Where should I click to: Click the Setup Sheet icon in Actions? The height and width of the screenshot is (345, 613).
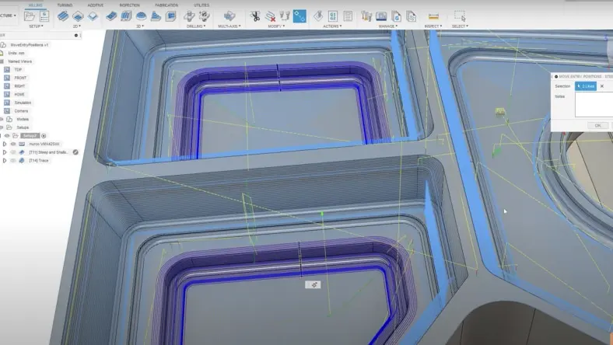pyautogui.click(x=348, y=16)
